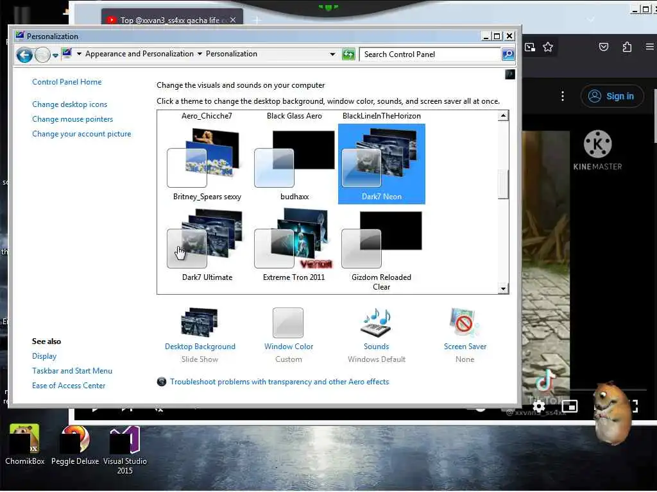Click the Personalization window title icon
The height and width of the screenshot is (492, 657).
coord(20,36)
